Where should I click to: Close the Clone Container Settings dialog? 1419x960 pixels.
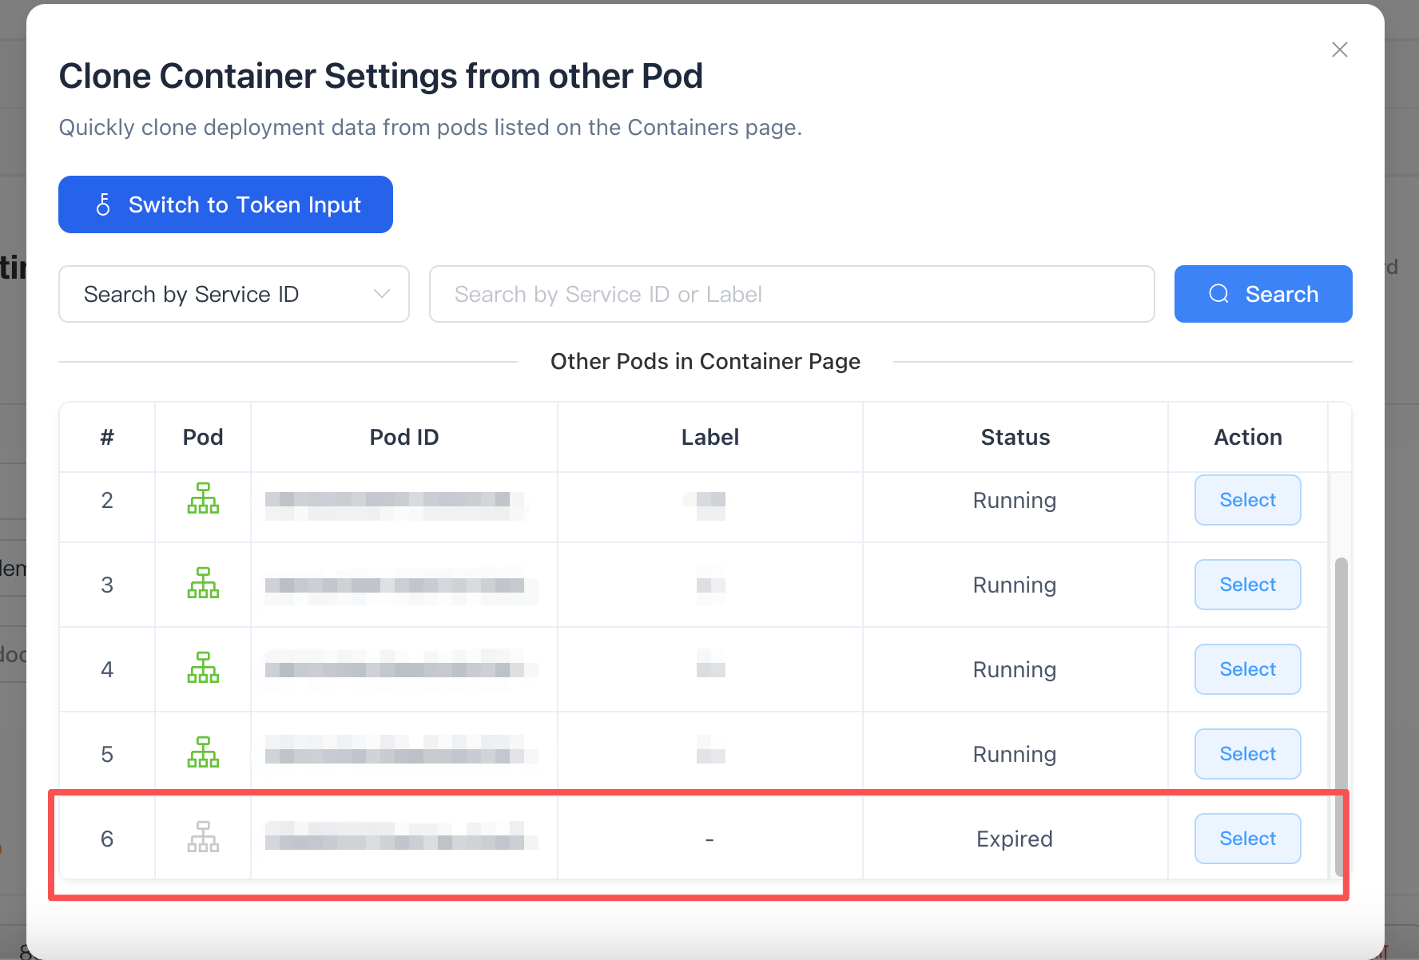[x=1339, y=50]
